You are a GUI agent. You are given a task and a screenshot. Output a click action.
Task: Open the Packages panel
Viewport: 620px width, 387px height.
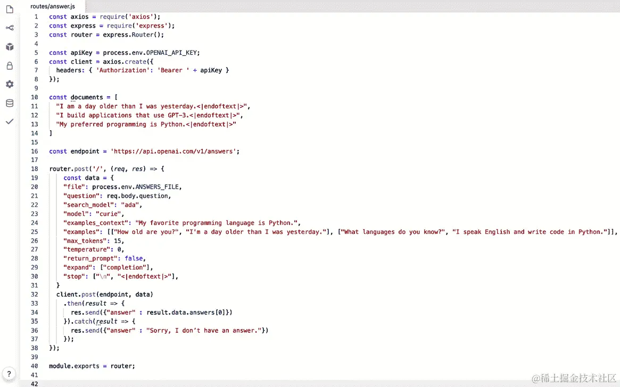pos(9,46)
